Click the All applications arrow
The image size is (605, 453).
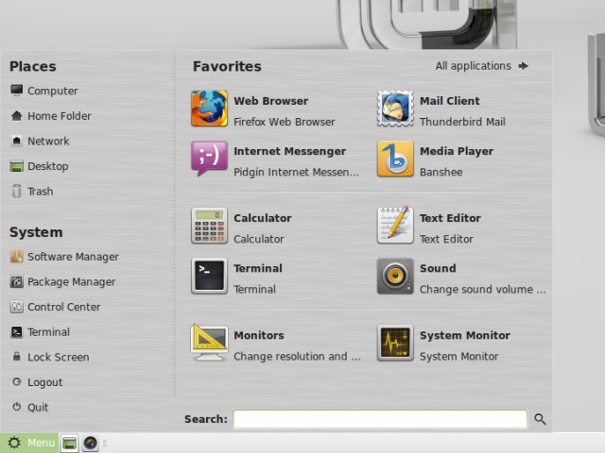click(523, 66)
